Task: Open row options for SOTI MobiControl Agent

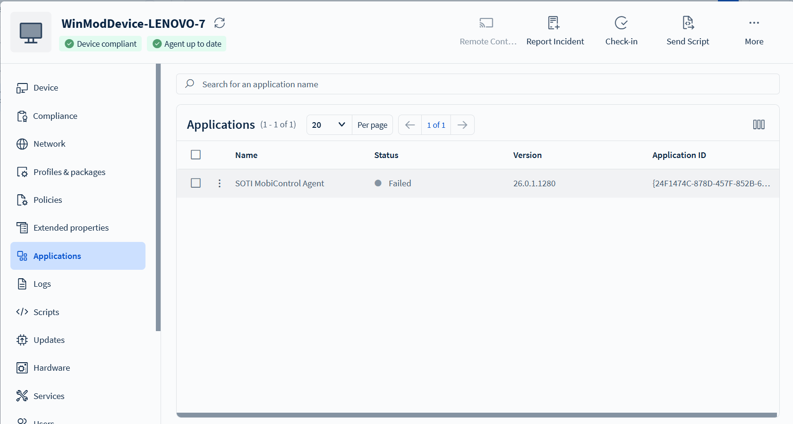Action: (x=220, y=183)
